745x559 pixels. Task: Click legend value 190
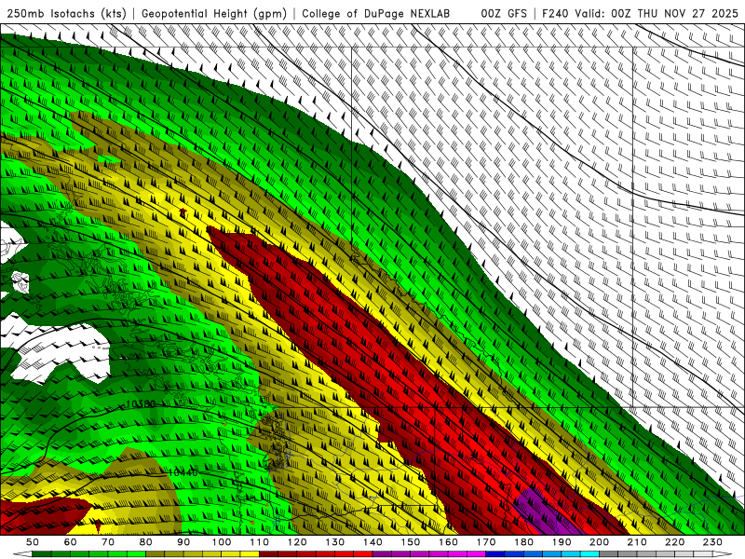(562, 542)
